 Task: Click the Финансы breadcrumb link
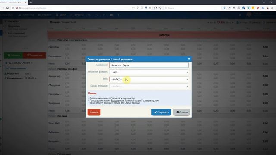55,22
